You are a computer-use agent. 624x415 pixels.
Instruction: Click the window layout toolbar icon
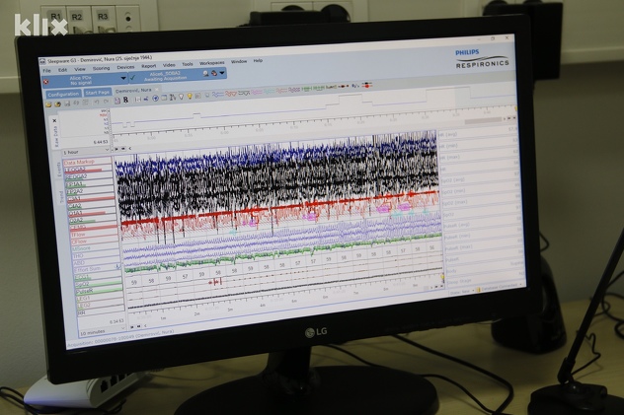tap(164, 98)
